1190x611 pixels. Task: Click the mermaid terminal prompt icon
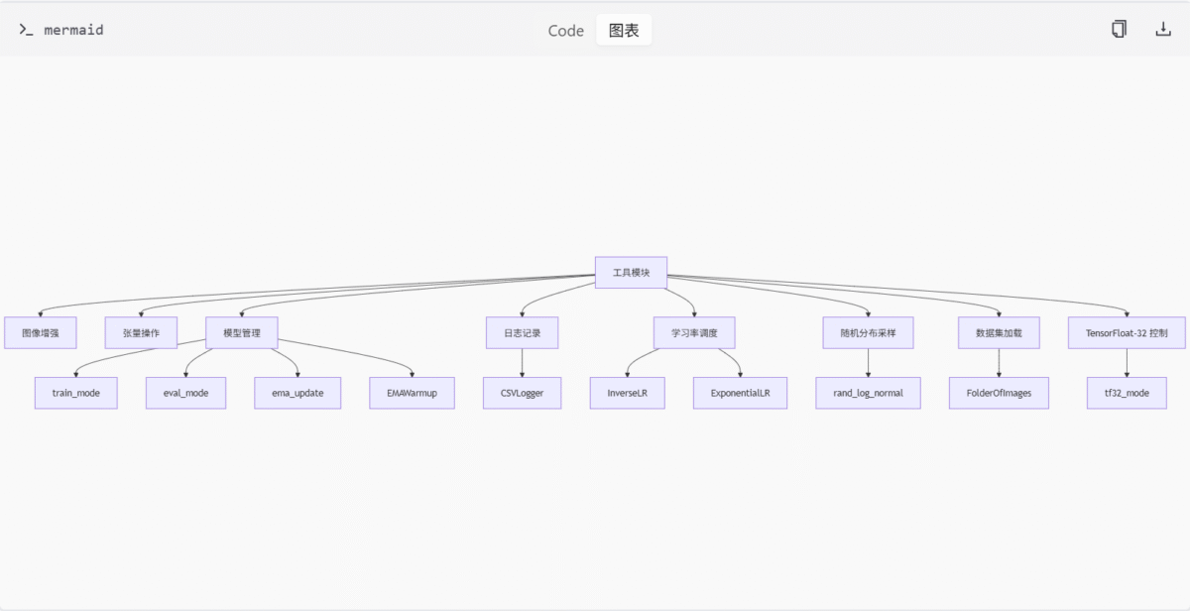click(x=26, y=30)
